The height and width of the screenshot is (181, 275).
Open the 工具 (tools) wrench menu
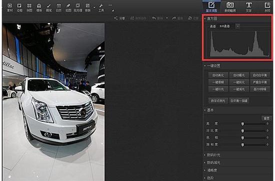[101, 8]
